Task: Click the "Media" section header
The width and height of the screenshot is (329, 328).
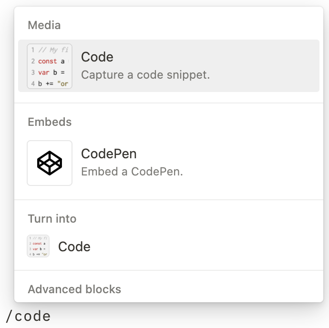Action: [44, 25]
